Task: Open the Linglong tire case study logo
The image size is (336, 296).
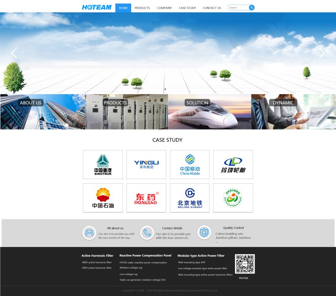Action: pos(233,164)
